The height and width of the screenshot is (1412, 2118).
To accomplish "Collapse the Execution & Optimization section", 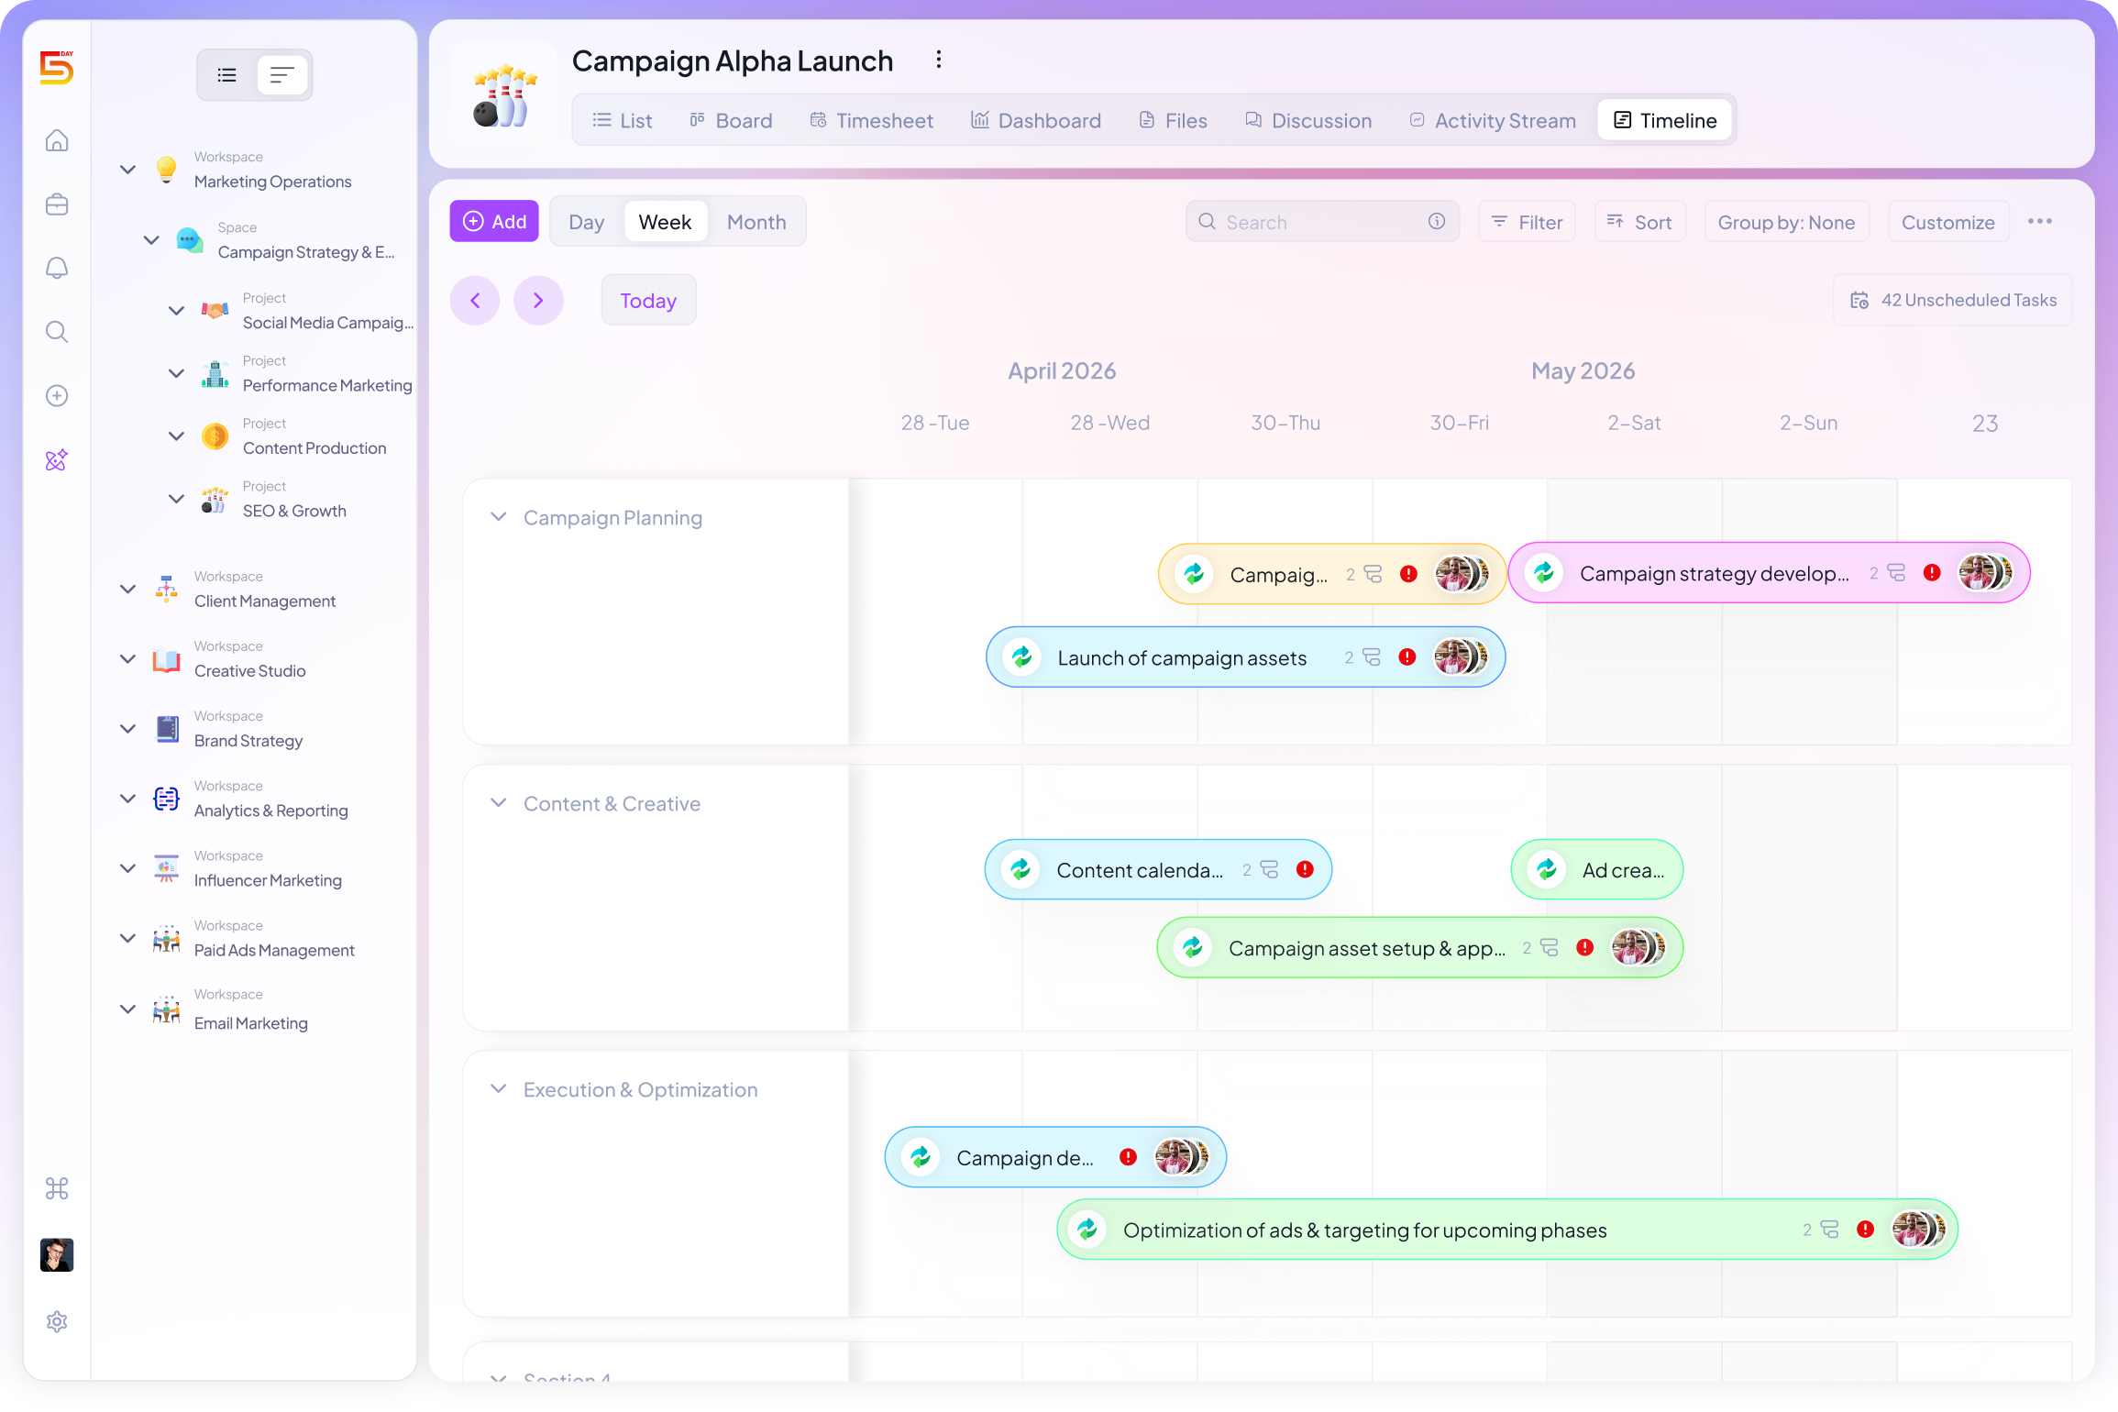I will click(x=499, y=1089).
